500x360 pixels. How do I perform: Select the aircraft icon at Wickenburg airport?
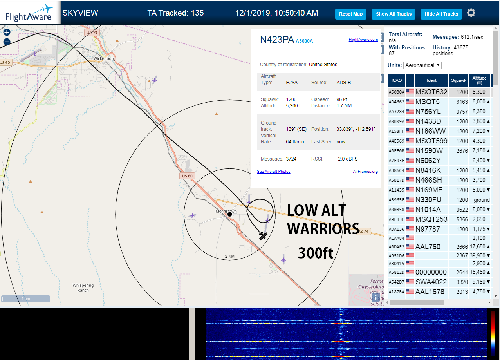pyautogui.click(x=36, y=54)
